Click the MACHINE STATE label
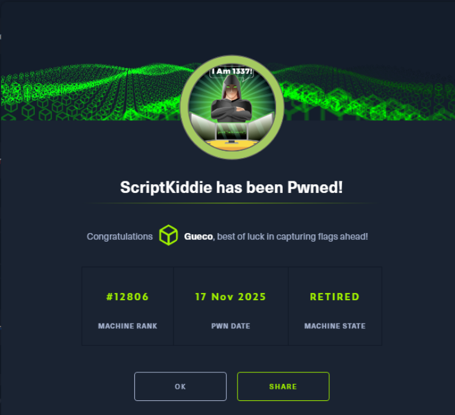 click(x=335, y=326)
